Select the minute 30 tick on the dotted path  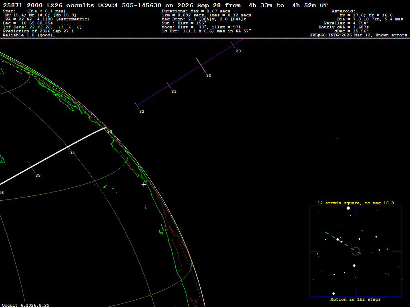(201, 65)
